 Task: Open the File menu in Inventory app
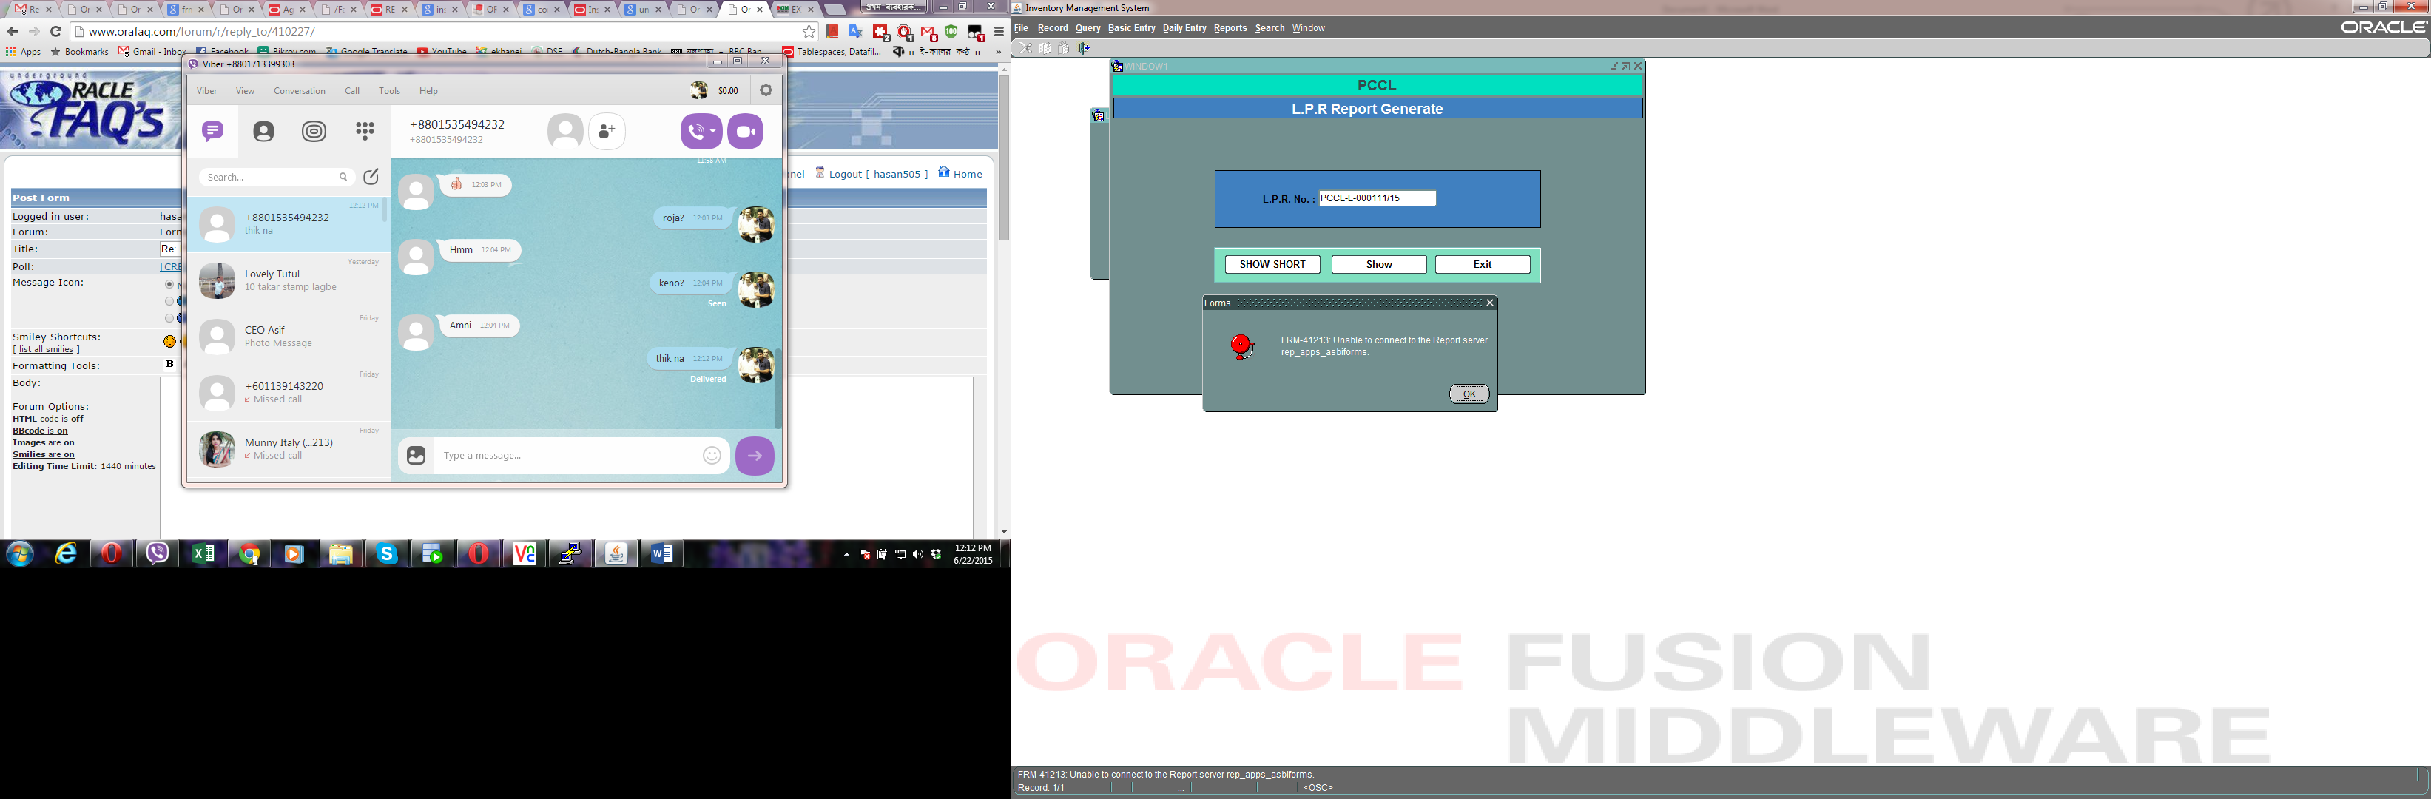coord(1021,28)
